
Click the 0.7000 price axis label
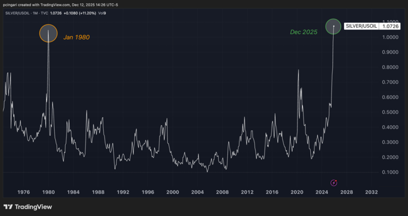point(391,82)
